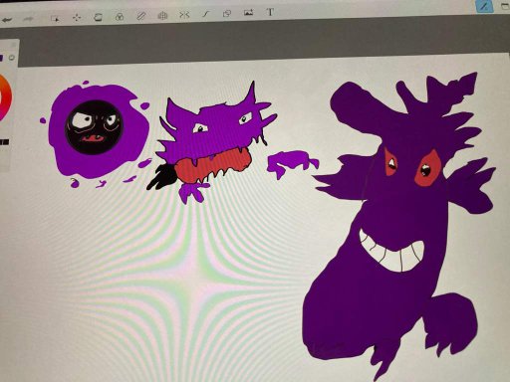Click the Redo arrow in the toolbar

coord(28,19)
